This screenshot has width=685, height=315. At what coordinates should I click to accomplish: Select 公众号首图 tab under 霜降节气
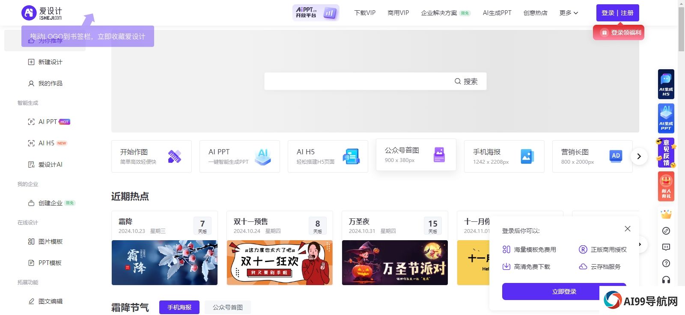pos(228,307)
